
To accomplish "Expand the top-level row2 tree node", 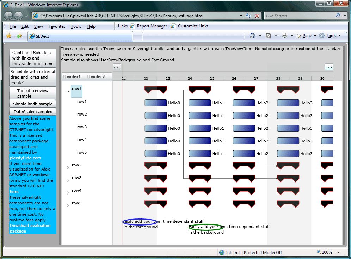I will tap(68, 167).
